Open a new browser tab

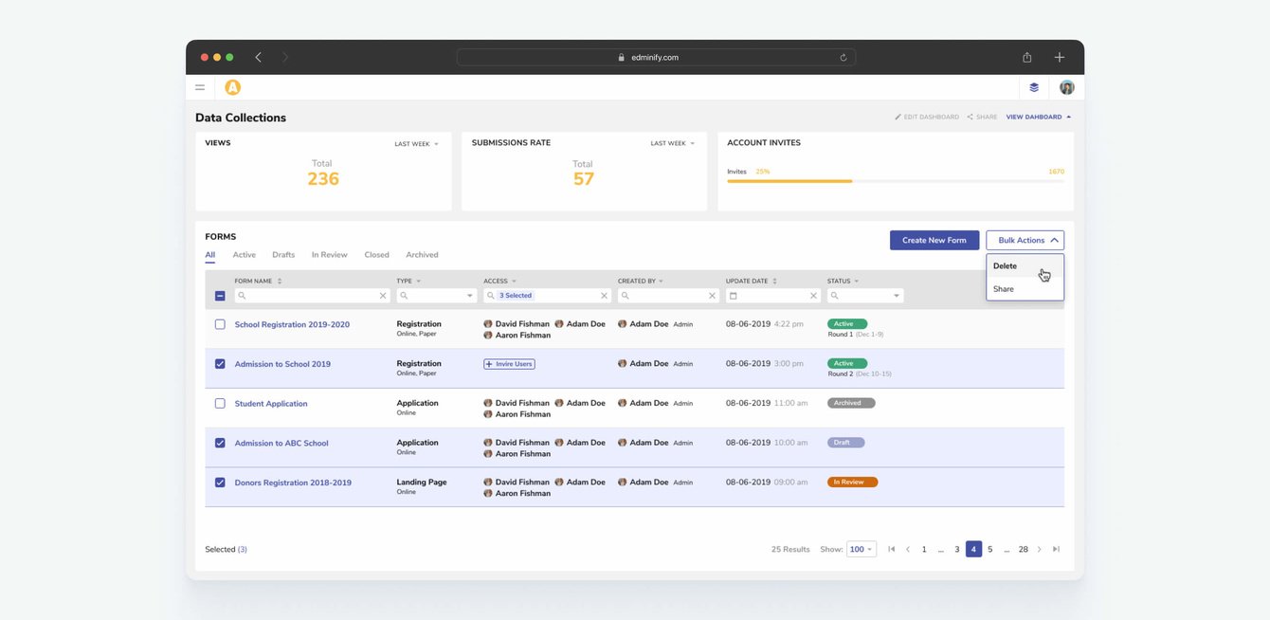click(x=1060, y=57)
